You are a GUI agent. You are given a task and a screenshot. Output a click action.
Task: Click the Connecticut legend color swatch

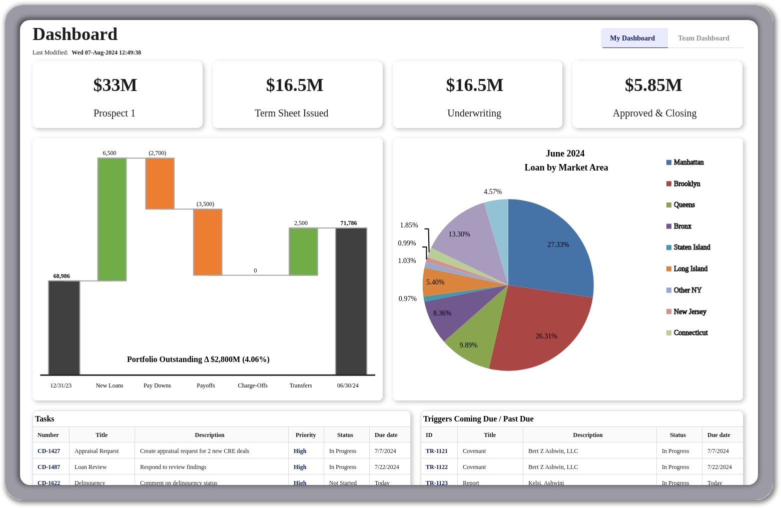[669, 333]
